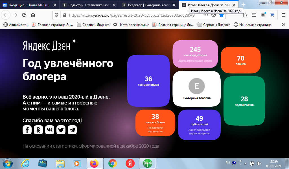Show the sidebars panel
Screen dimensions: 289x169
[254, 15]
